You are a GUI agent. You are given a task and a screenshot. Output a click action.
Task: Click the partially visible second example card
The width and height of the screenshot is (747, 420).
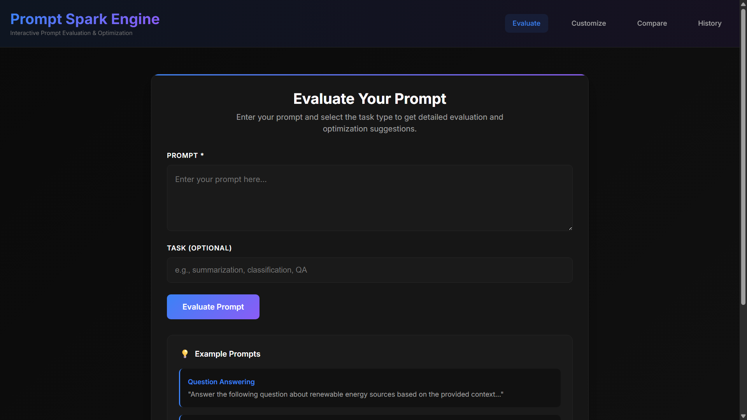click(370, 417)
